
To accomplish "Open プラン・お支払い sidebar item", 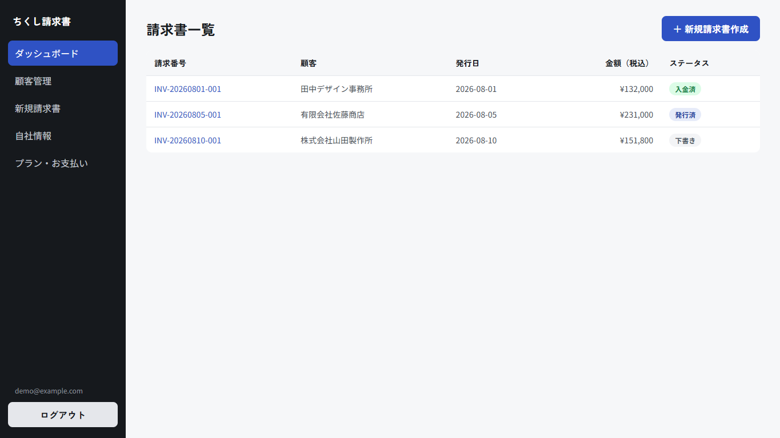I will [63, 163].
